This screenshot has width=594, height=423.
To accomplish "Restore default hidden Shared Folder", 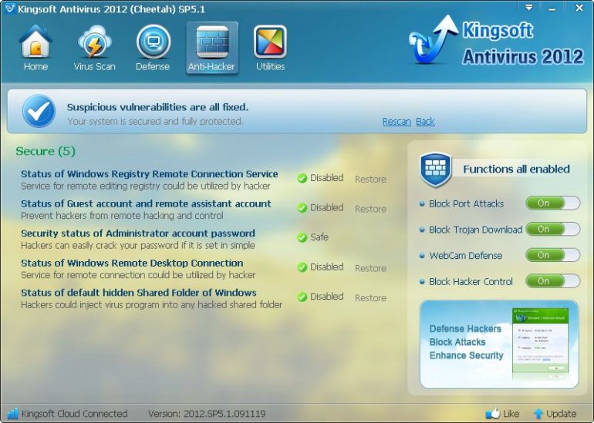I will (x=370, y=297).
